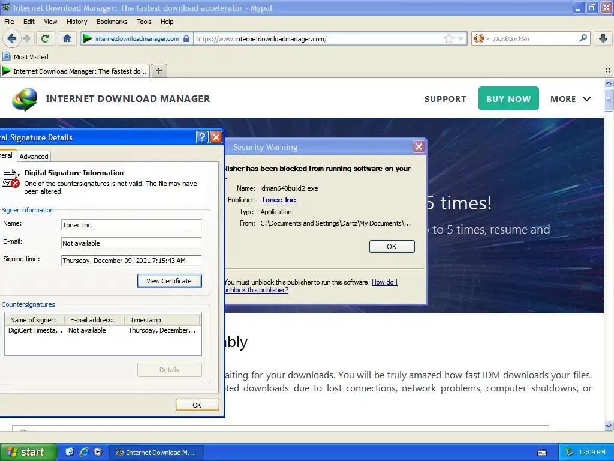Select the Internet Download Manager taskbar button
Screen dimensions: 614x461
click(155, 453)
